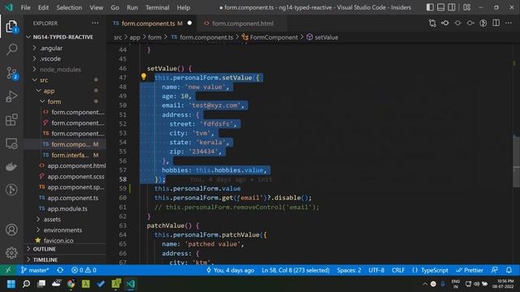Open the Accounts menu icon
This screenshot has height=292, width=520.
click(x=11, y=230)
